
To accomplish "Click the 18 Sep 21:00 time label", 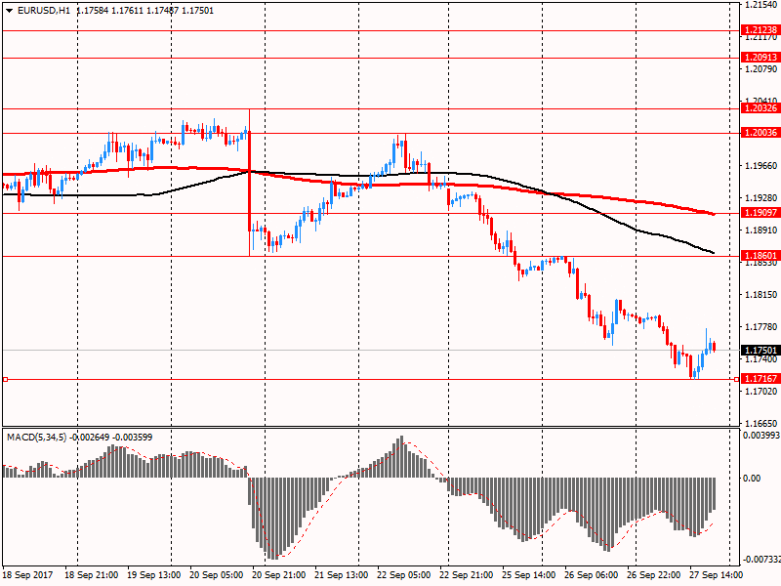I will (x=91, y=575).
